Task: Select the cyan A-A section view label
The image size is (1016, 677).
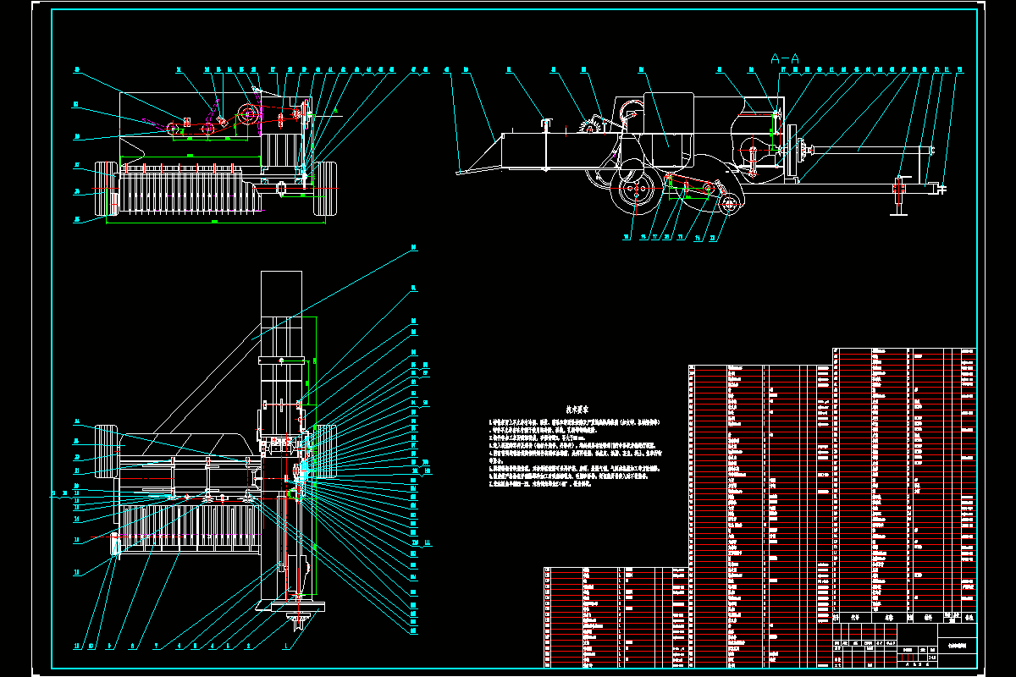Action: (785, 58)
